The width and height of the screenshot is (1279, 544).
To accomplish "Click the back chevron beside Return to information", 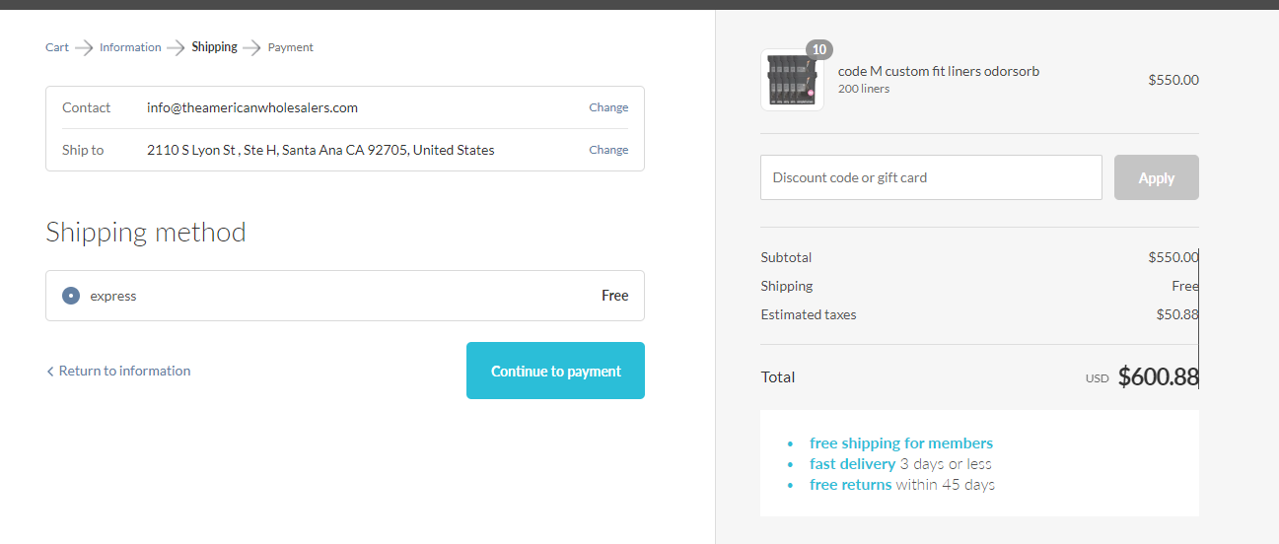I will tap(50, 372).
